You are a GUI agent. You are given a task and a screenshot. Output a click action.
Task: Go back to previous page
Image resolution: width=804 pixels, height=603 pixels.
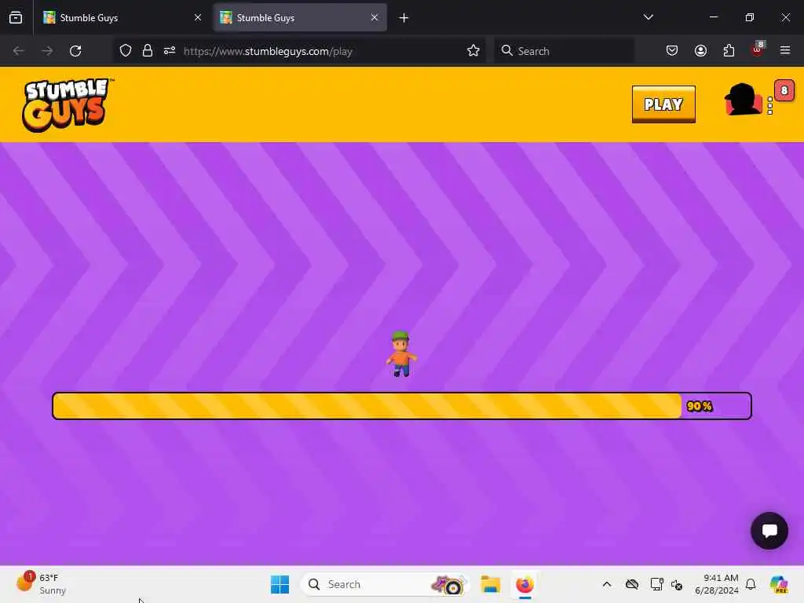point(19,51)
